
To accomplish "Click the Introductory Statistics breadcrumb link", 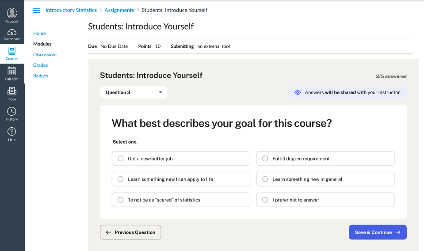I will (71, 10).
